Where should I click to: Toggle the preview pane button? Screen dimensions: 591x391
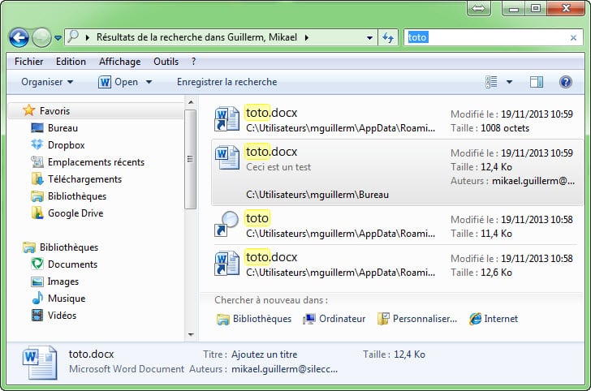(x=537, y=82)
